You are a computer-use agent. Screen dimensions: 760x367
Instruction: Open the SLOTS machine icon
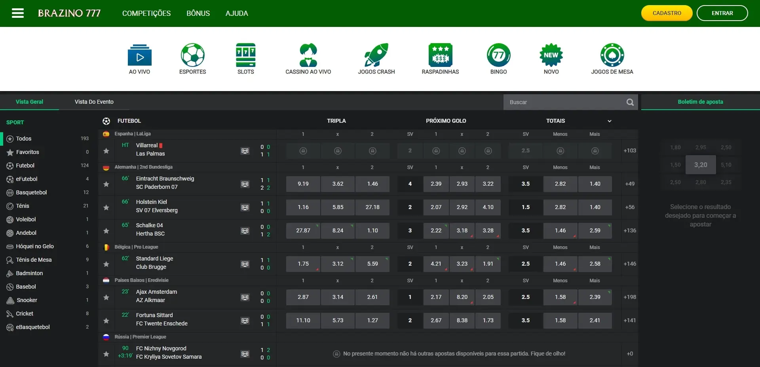tap(245, 55)
